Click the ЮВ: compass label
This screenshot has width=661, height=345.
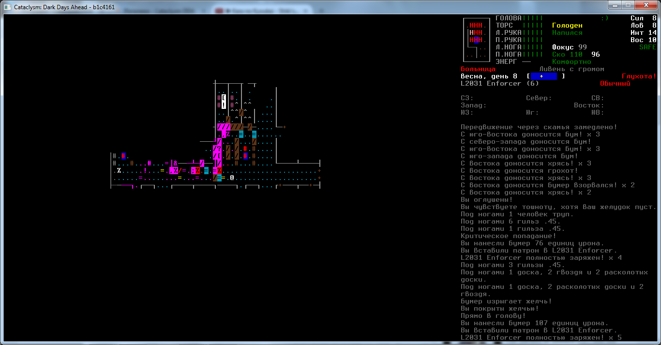pos(598,112)
